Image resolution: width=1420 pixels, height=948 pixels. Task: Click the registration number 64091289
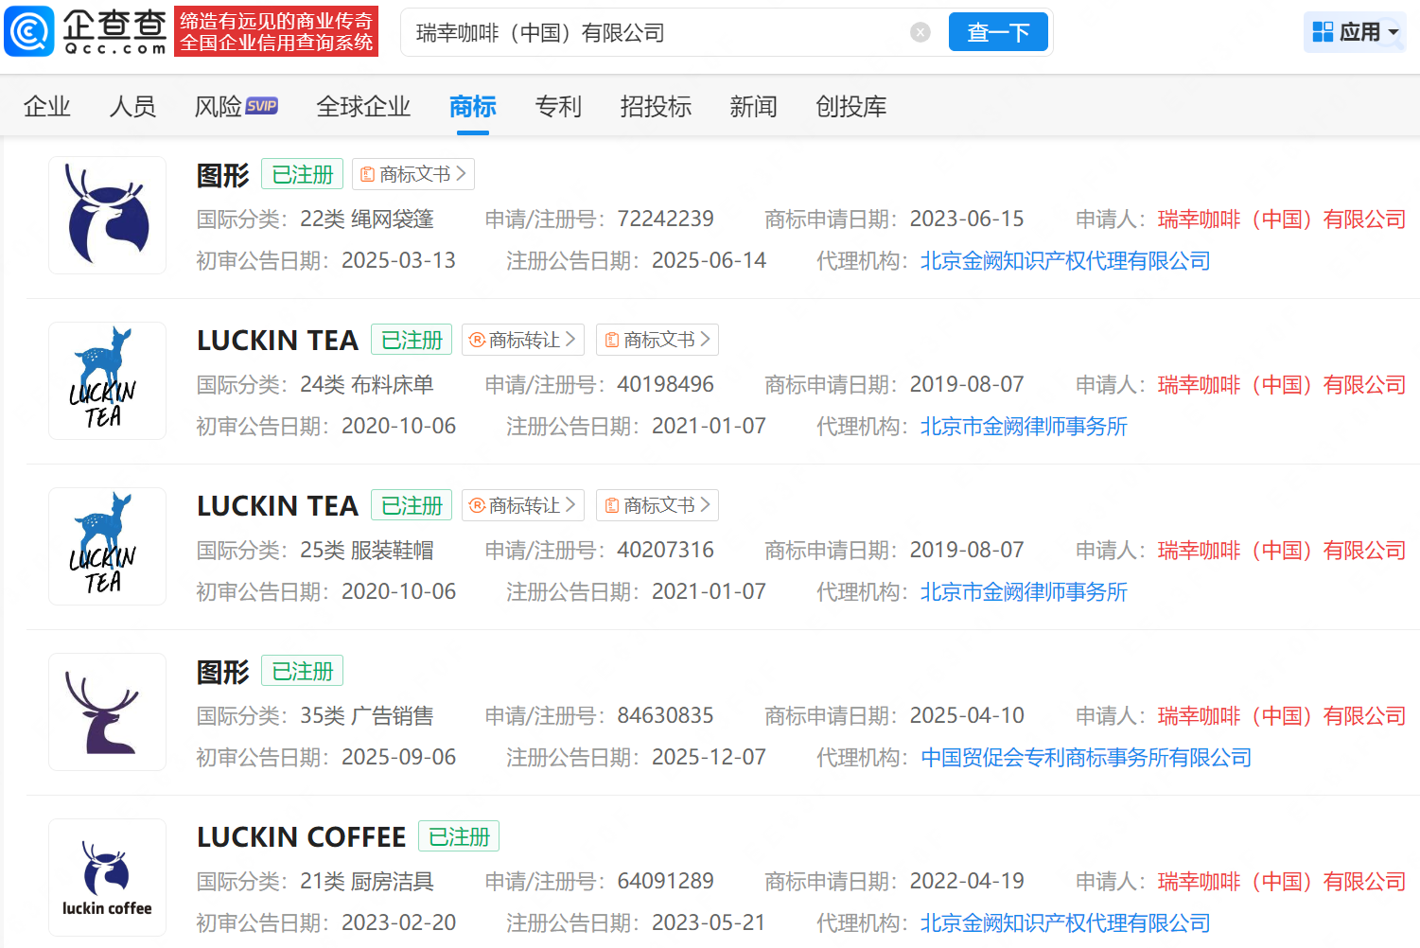coord(666,882)
